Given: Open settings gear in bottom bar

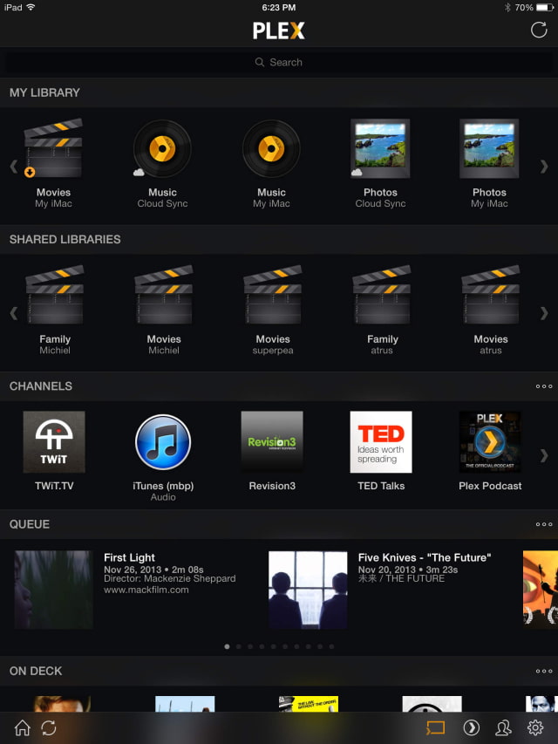Looking at the screenshot, I should tap(535, 728).
